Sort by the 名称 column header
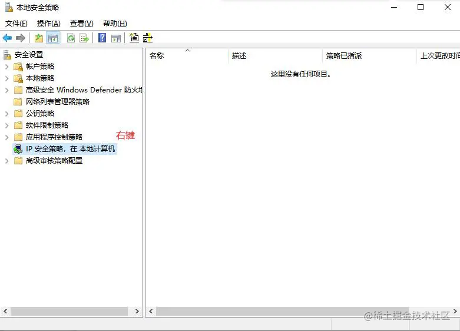The image size is (460, 331). (x=187, y=56)
